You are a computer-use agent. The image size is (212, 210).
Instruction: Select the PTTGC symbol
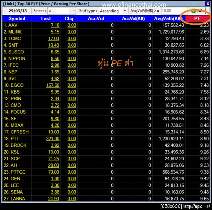18,172
